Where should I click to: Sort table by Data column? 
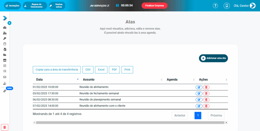[56, 80]
